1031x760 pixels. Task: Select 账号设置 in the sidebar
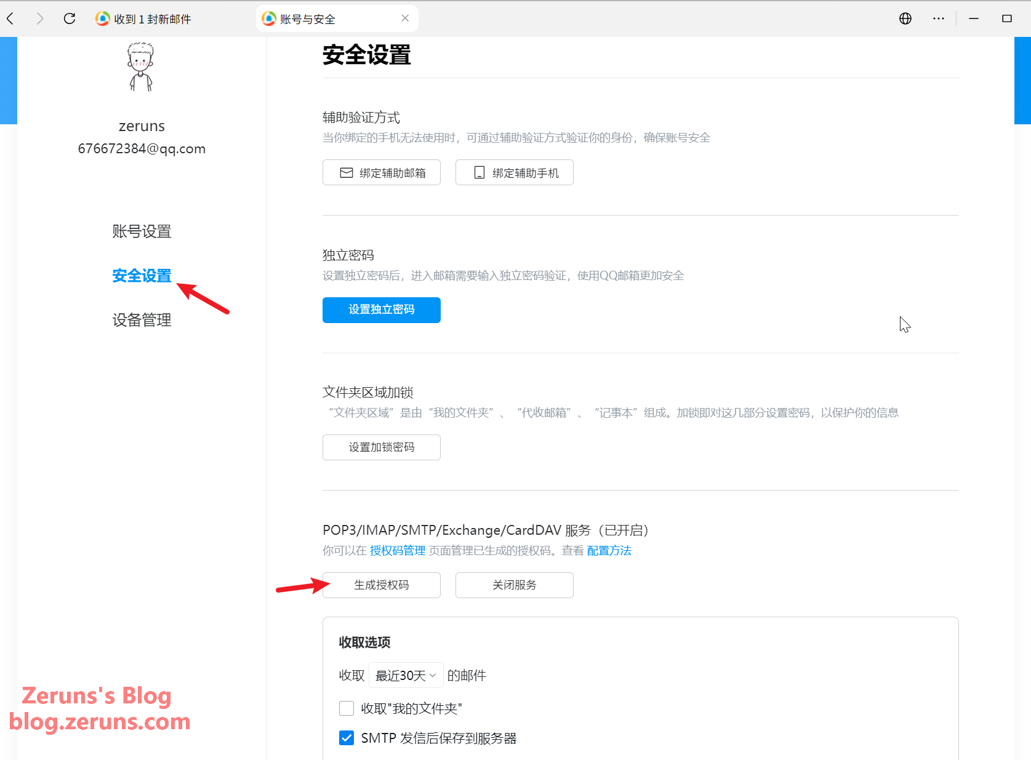point(142,231)
